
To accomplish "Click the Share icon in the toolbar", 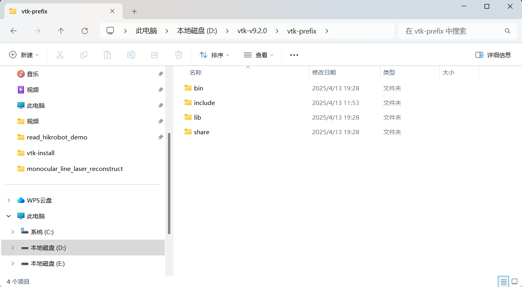I will coord(155,55).
